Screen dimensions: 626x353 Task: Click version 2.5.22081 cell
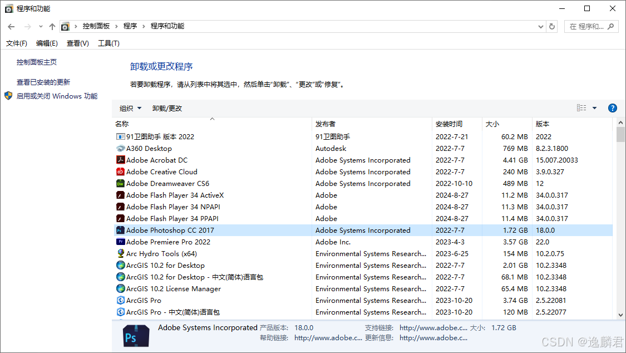(x=550, y=300)
